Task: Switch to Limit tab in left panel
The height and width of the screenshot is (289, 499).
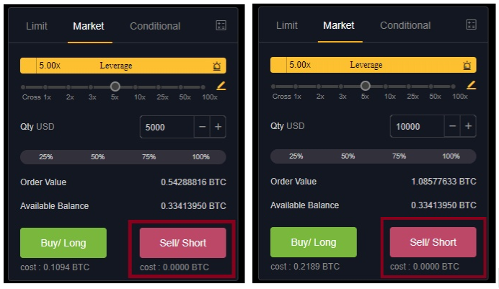Action: (x=37, y=26)
